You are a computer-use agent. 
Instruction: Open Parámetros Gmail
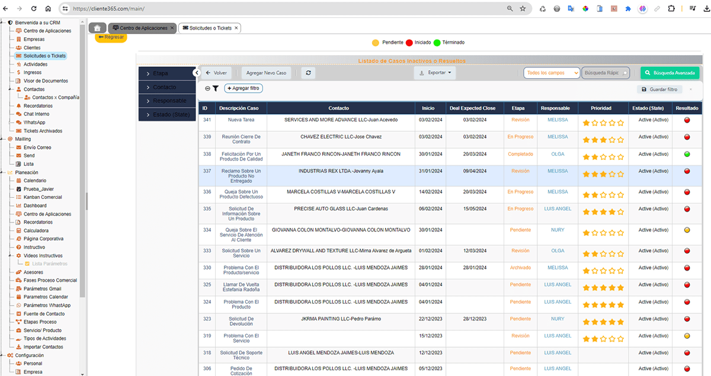point(42,289)
